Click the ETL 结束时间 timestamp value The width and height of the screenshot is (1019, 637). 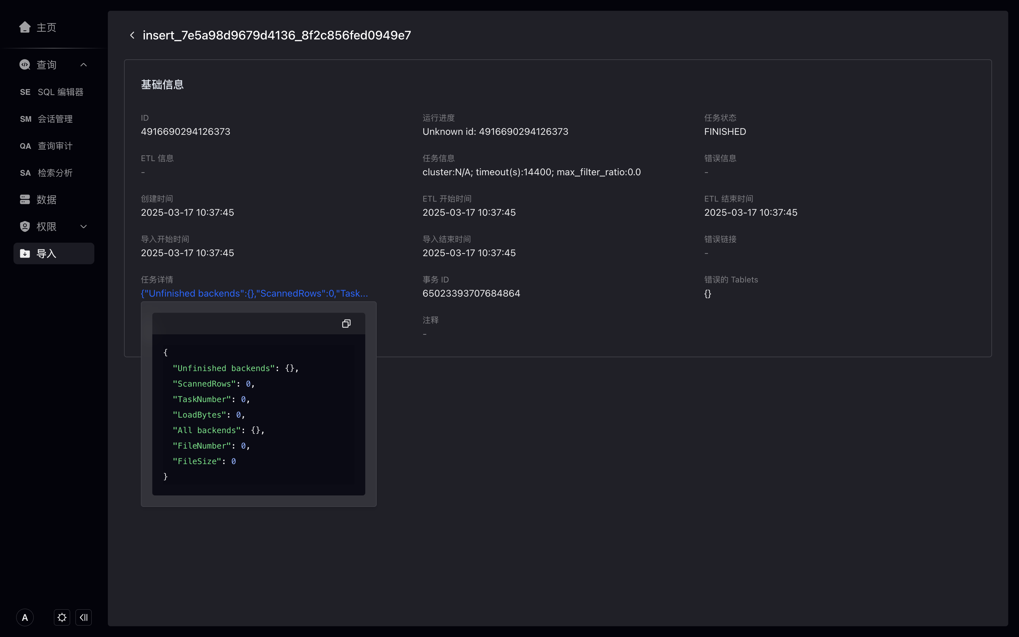pos(751,212)
